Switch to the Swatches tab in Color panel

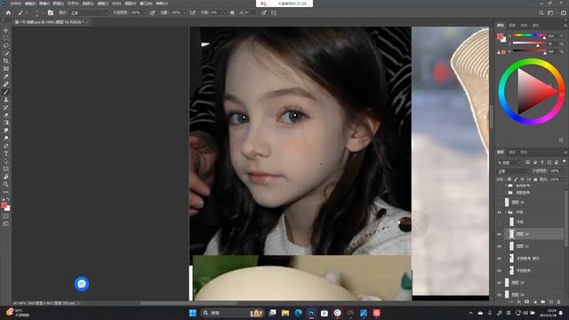(512, 25)
